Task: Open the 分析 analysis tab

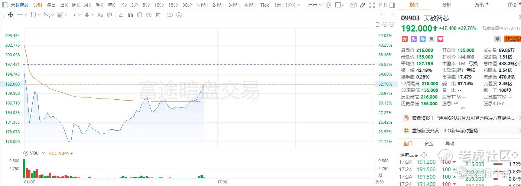Action: (x=447, y=4)
